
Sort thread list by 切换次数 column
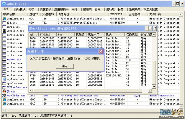[x=132, y=34]
